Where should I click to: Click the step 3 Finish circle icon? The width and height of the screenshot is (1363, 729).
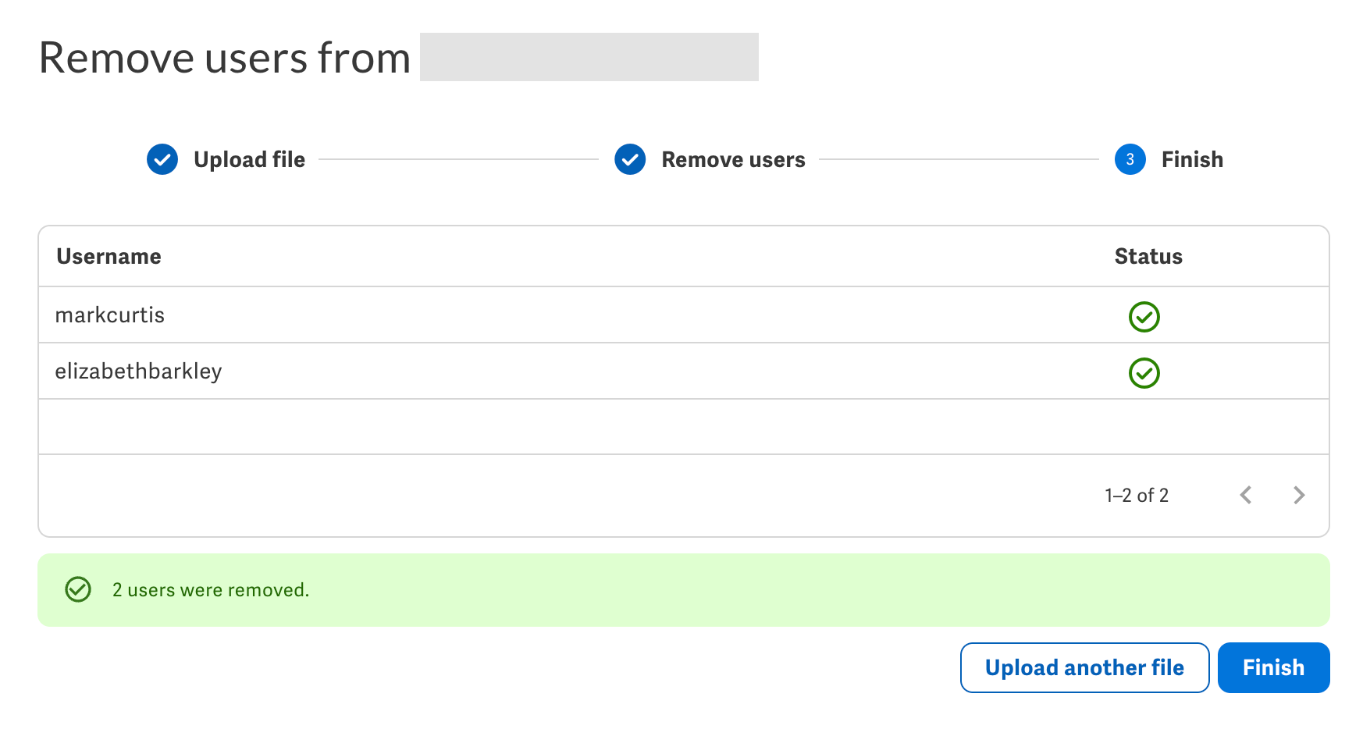coord(1130,159)
